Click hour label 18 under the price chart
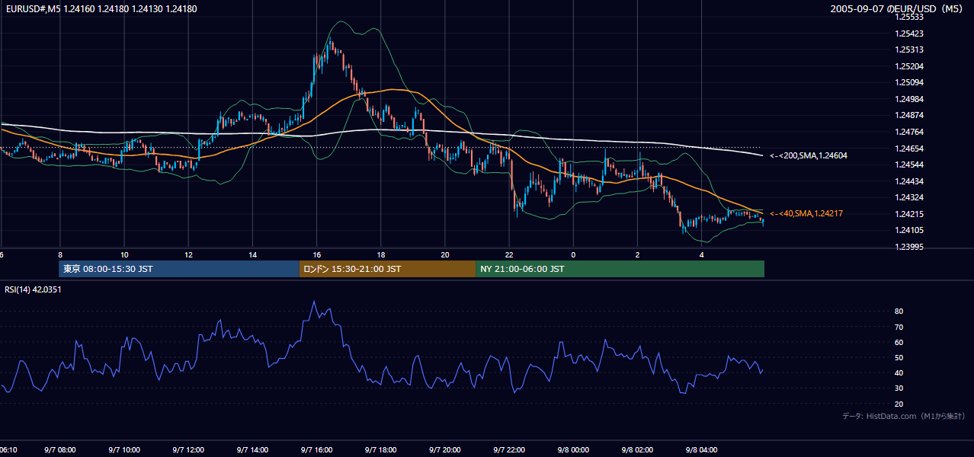Image resolution: width=974 pixels, height=457 pixels. (x=381, y=254)
